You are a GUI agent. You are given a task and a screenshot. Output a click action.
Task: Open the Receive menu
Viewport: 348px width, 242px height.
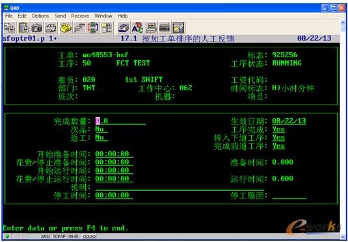(x=80, y=16)
